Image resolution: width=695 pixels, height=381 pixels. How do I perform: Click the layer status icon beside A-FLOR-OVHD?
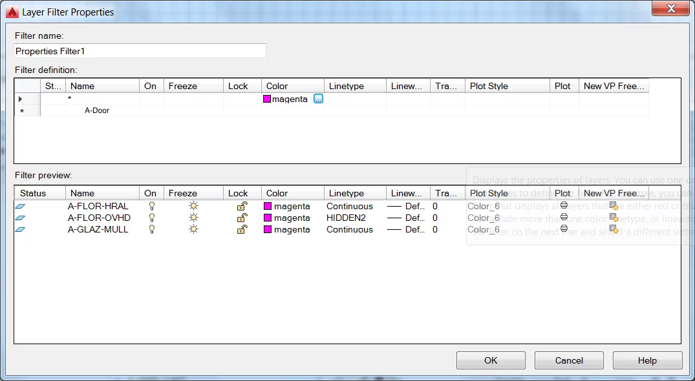pos(20,218)
